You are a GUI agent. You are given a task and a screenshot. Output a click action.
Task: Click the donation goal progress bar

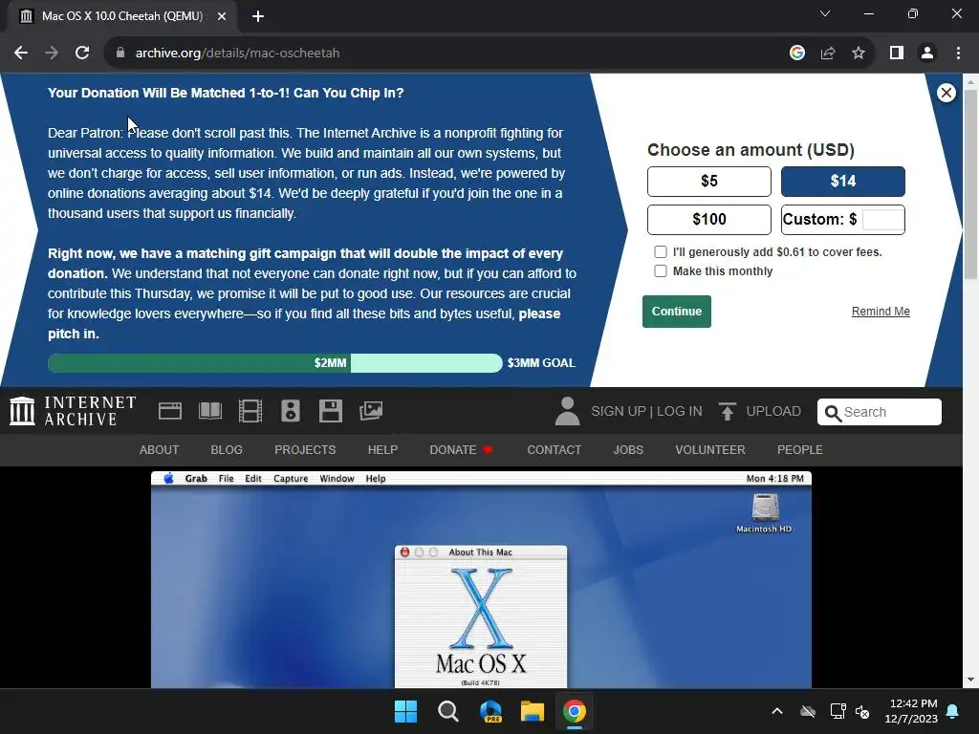274,363
